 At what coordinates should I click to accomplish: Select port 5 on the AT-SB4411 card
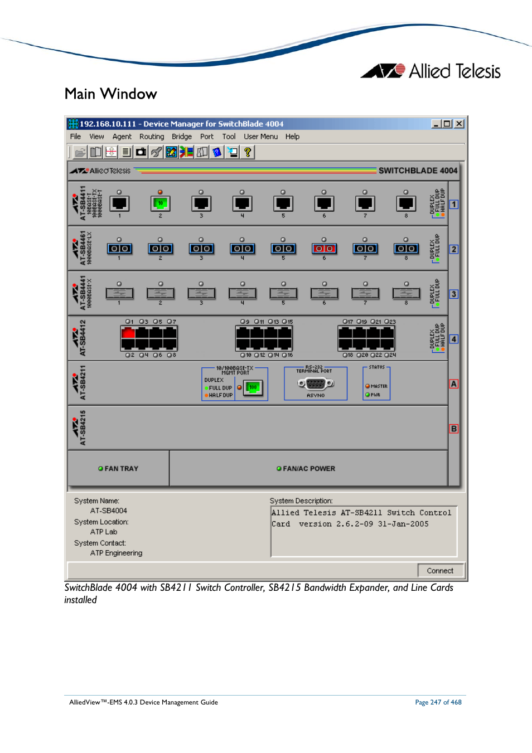(x=283, y=203)
